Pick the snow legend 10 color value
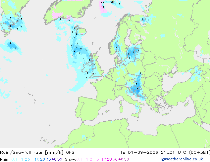This screenshot has height=162, width=210. coord(104,159)
